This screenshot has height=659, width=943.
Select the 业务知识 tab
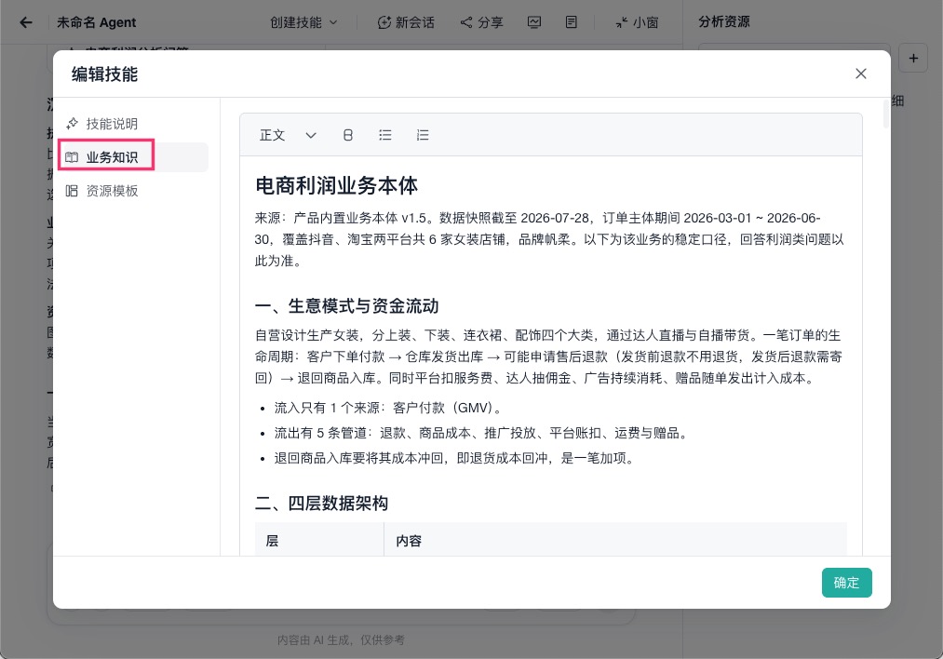coord(133,157)
